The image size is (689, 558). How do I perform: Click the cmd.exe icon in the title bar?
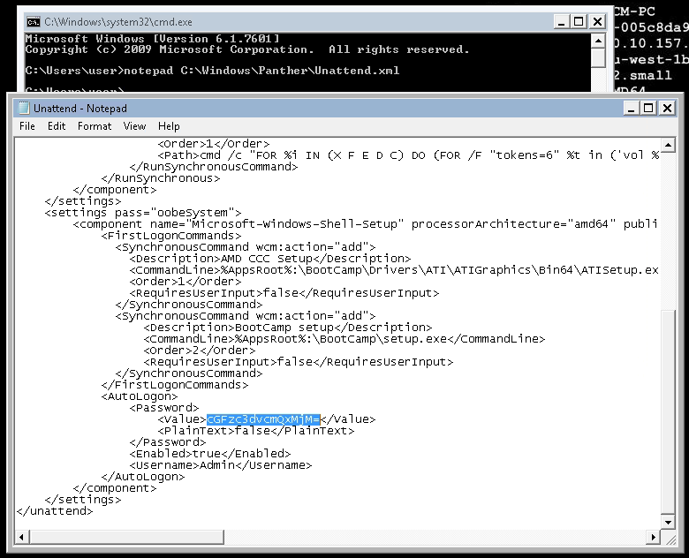[32, 21]
